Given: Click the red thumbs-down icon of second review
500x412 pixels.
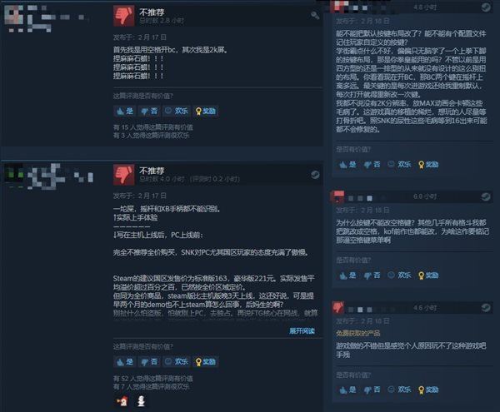Looking at the screenshot, I should click(x=123, y=175).
